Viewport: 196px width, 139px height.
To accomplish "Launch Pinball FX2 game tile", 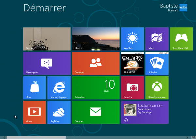I will 132,63.
